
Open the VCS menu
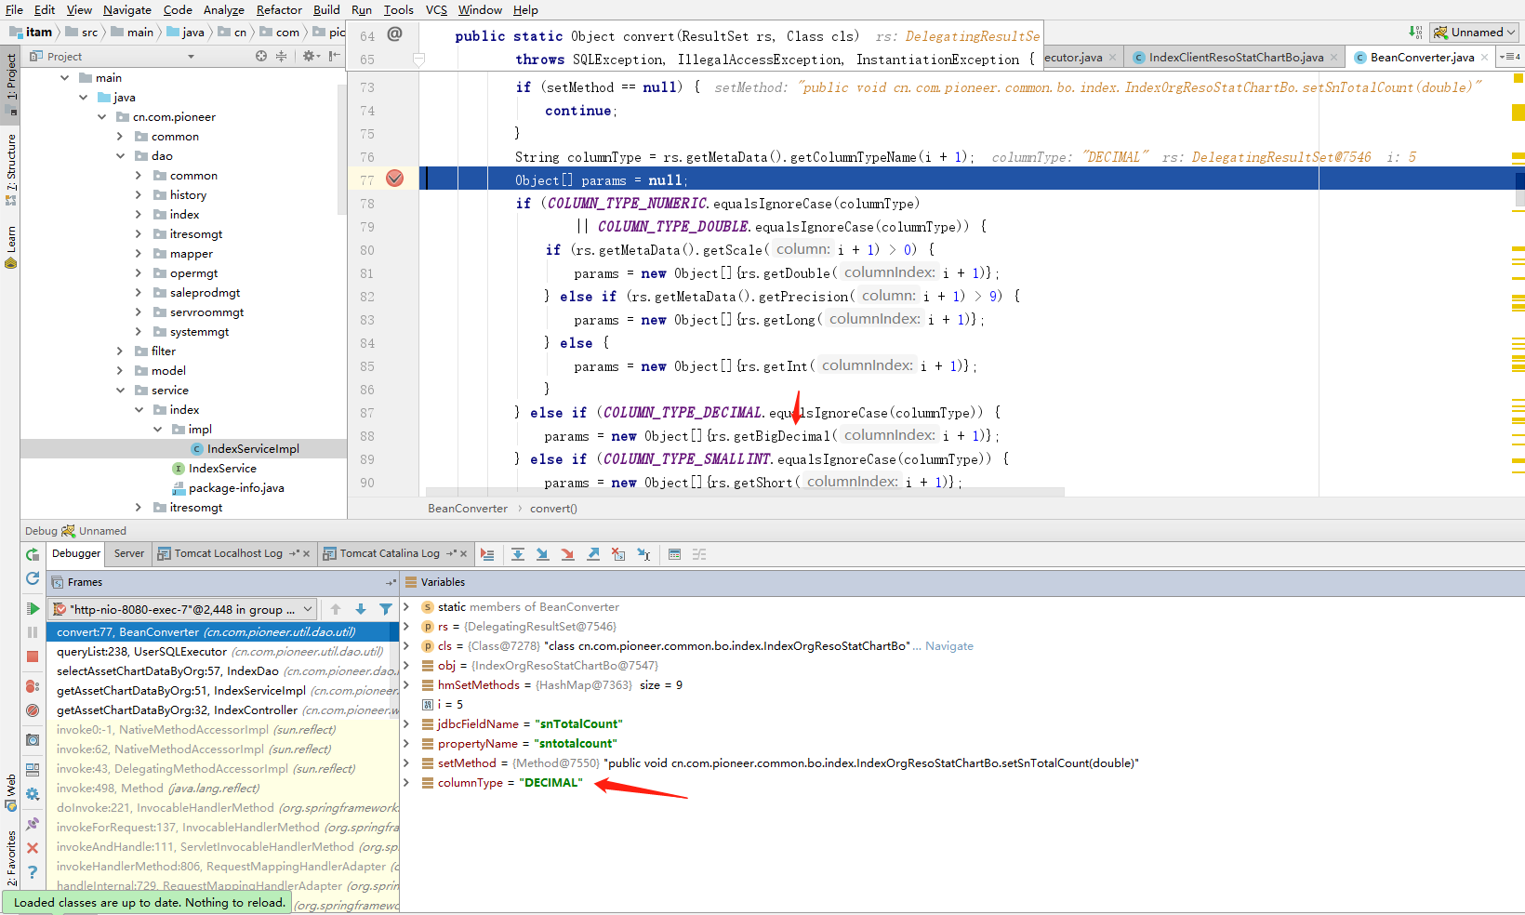[436, 10]
